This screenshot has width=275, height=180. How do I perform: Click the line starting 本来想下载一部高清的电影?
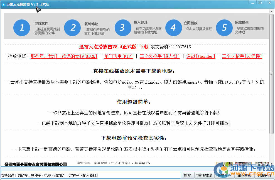[x=135, y=149]
